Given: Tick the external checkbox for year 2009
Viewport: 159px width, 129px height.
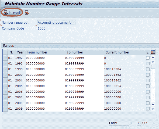Looking at the screenshot, I should pyautogui.click(x=148, y=109).
